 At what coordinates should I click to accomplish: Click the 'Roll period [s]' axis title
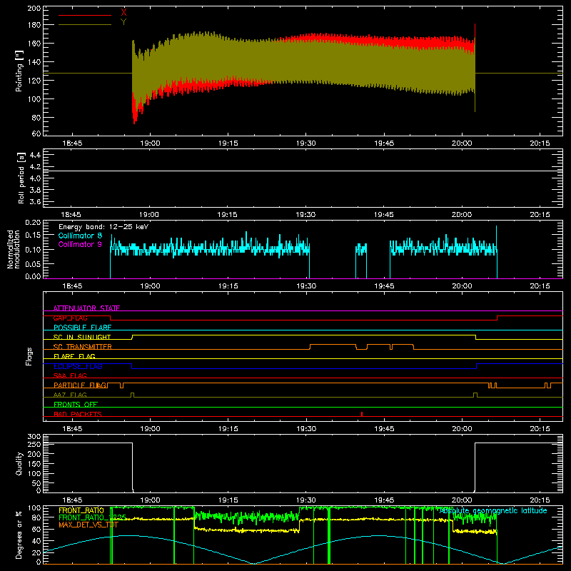click(x=21, y=178)
